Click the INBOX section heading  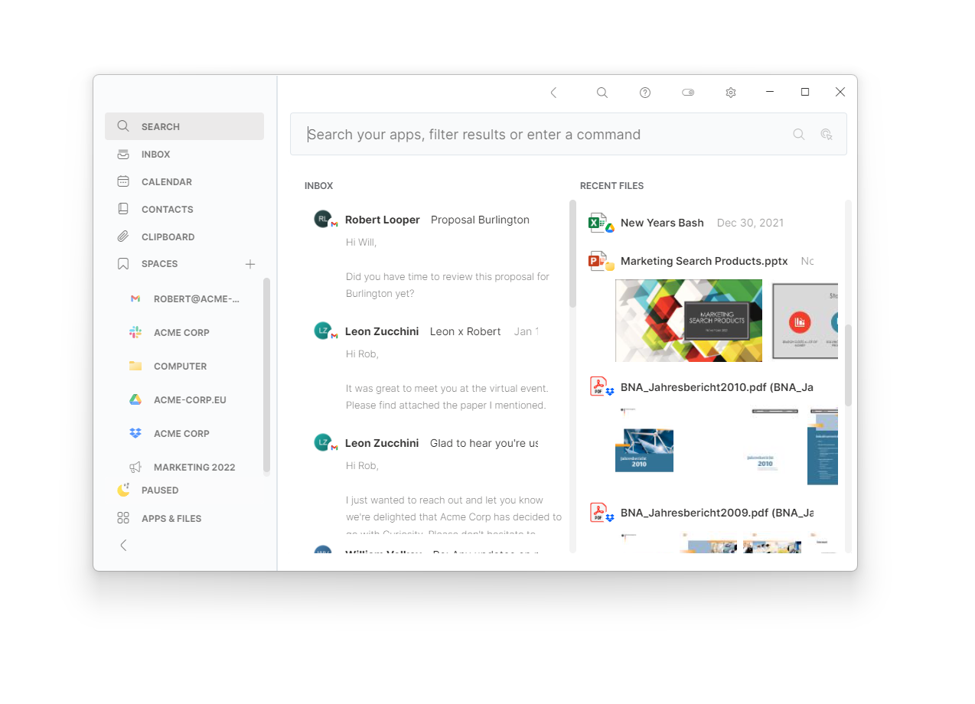[318, 186]
